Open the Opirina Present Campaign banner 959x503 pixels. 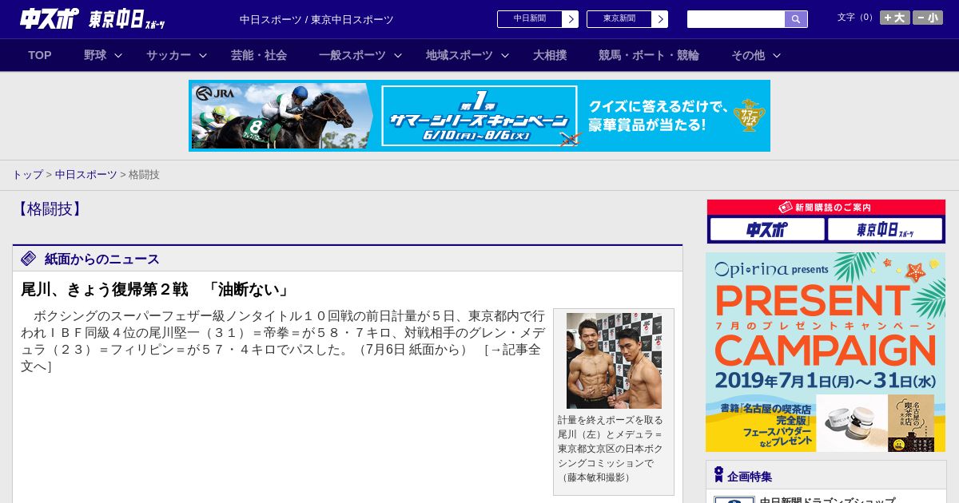coord(826,352)
